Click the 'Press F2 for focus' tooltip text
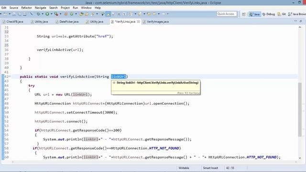 point(188,93)
